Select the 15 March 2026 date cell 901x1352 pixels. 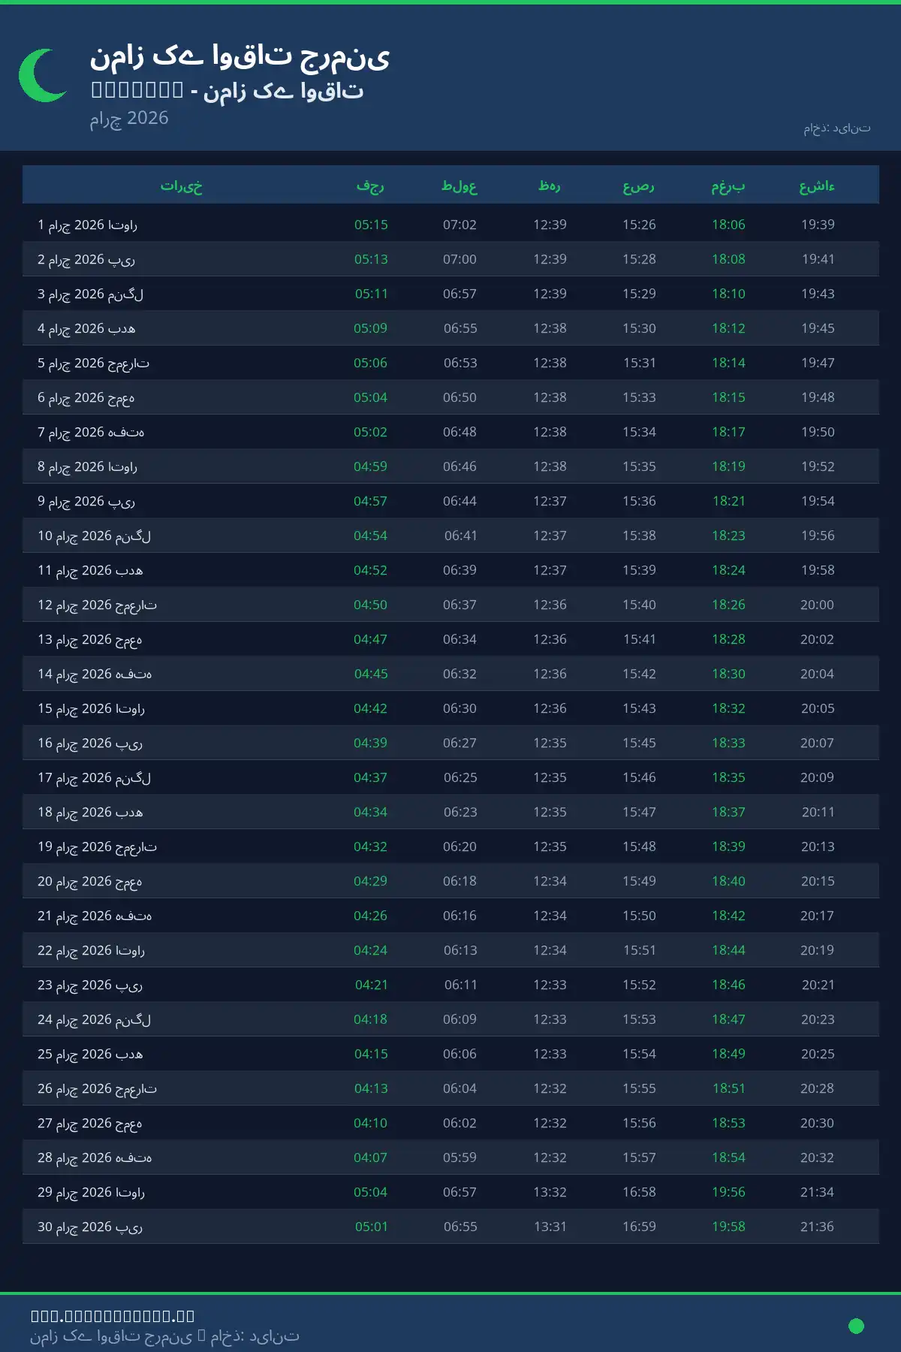pos(92,708)
